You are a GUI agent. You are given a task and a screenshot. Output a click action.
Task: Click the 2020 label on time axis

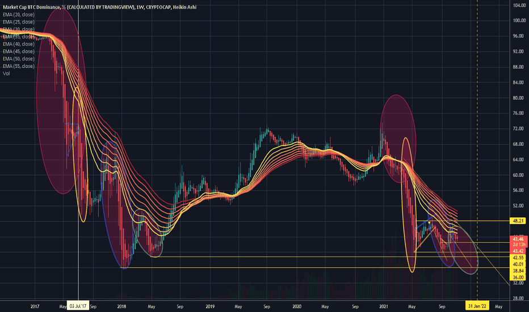point(297,306)
